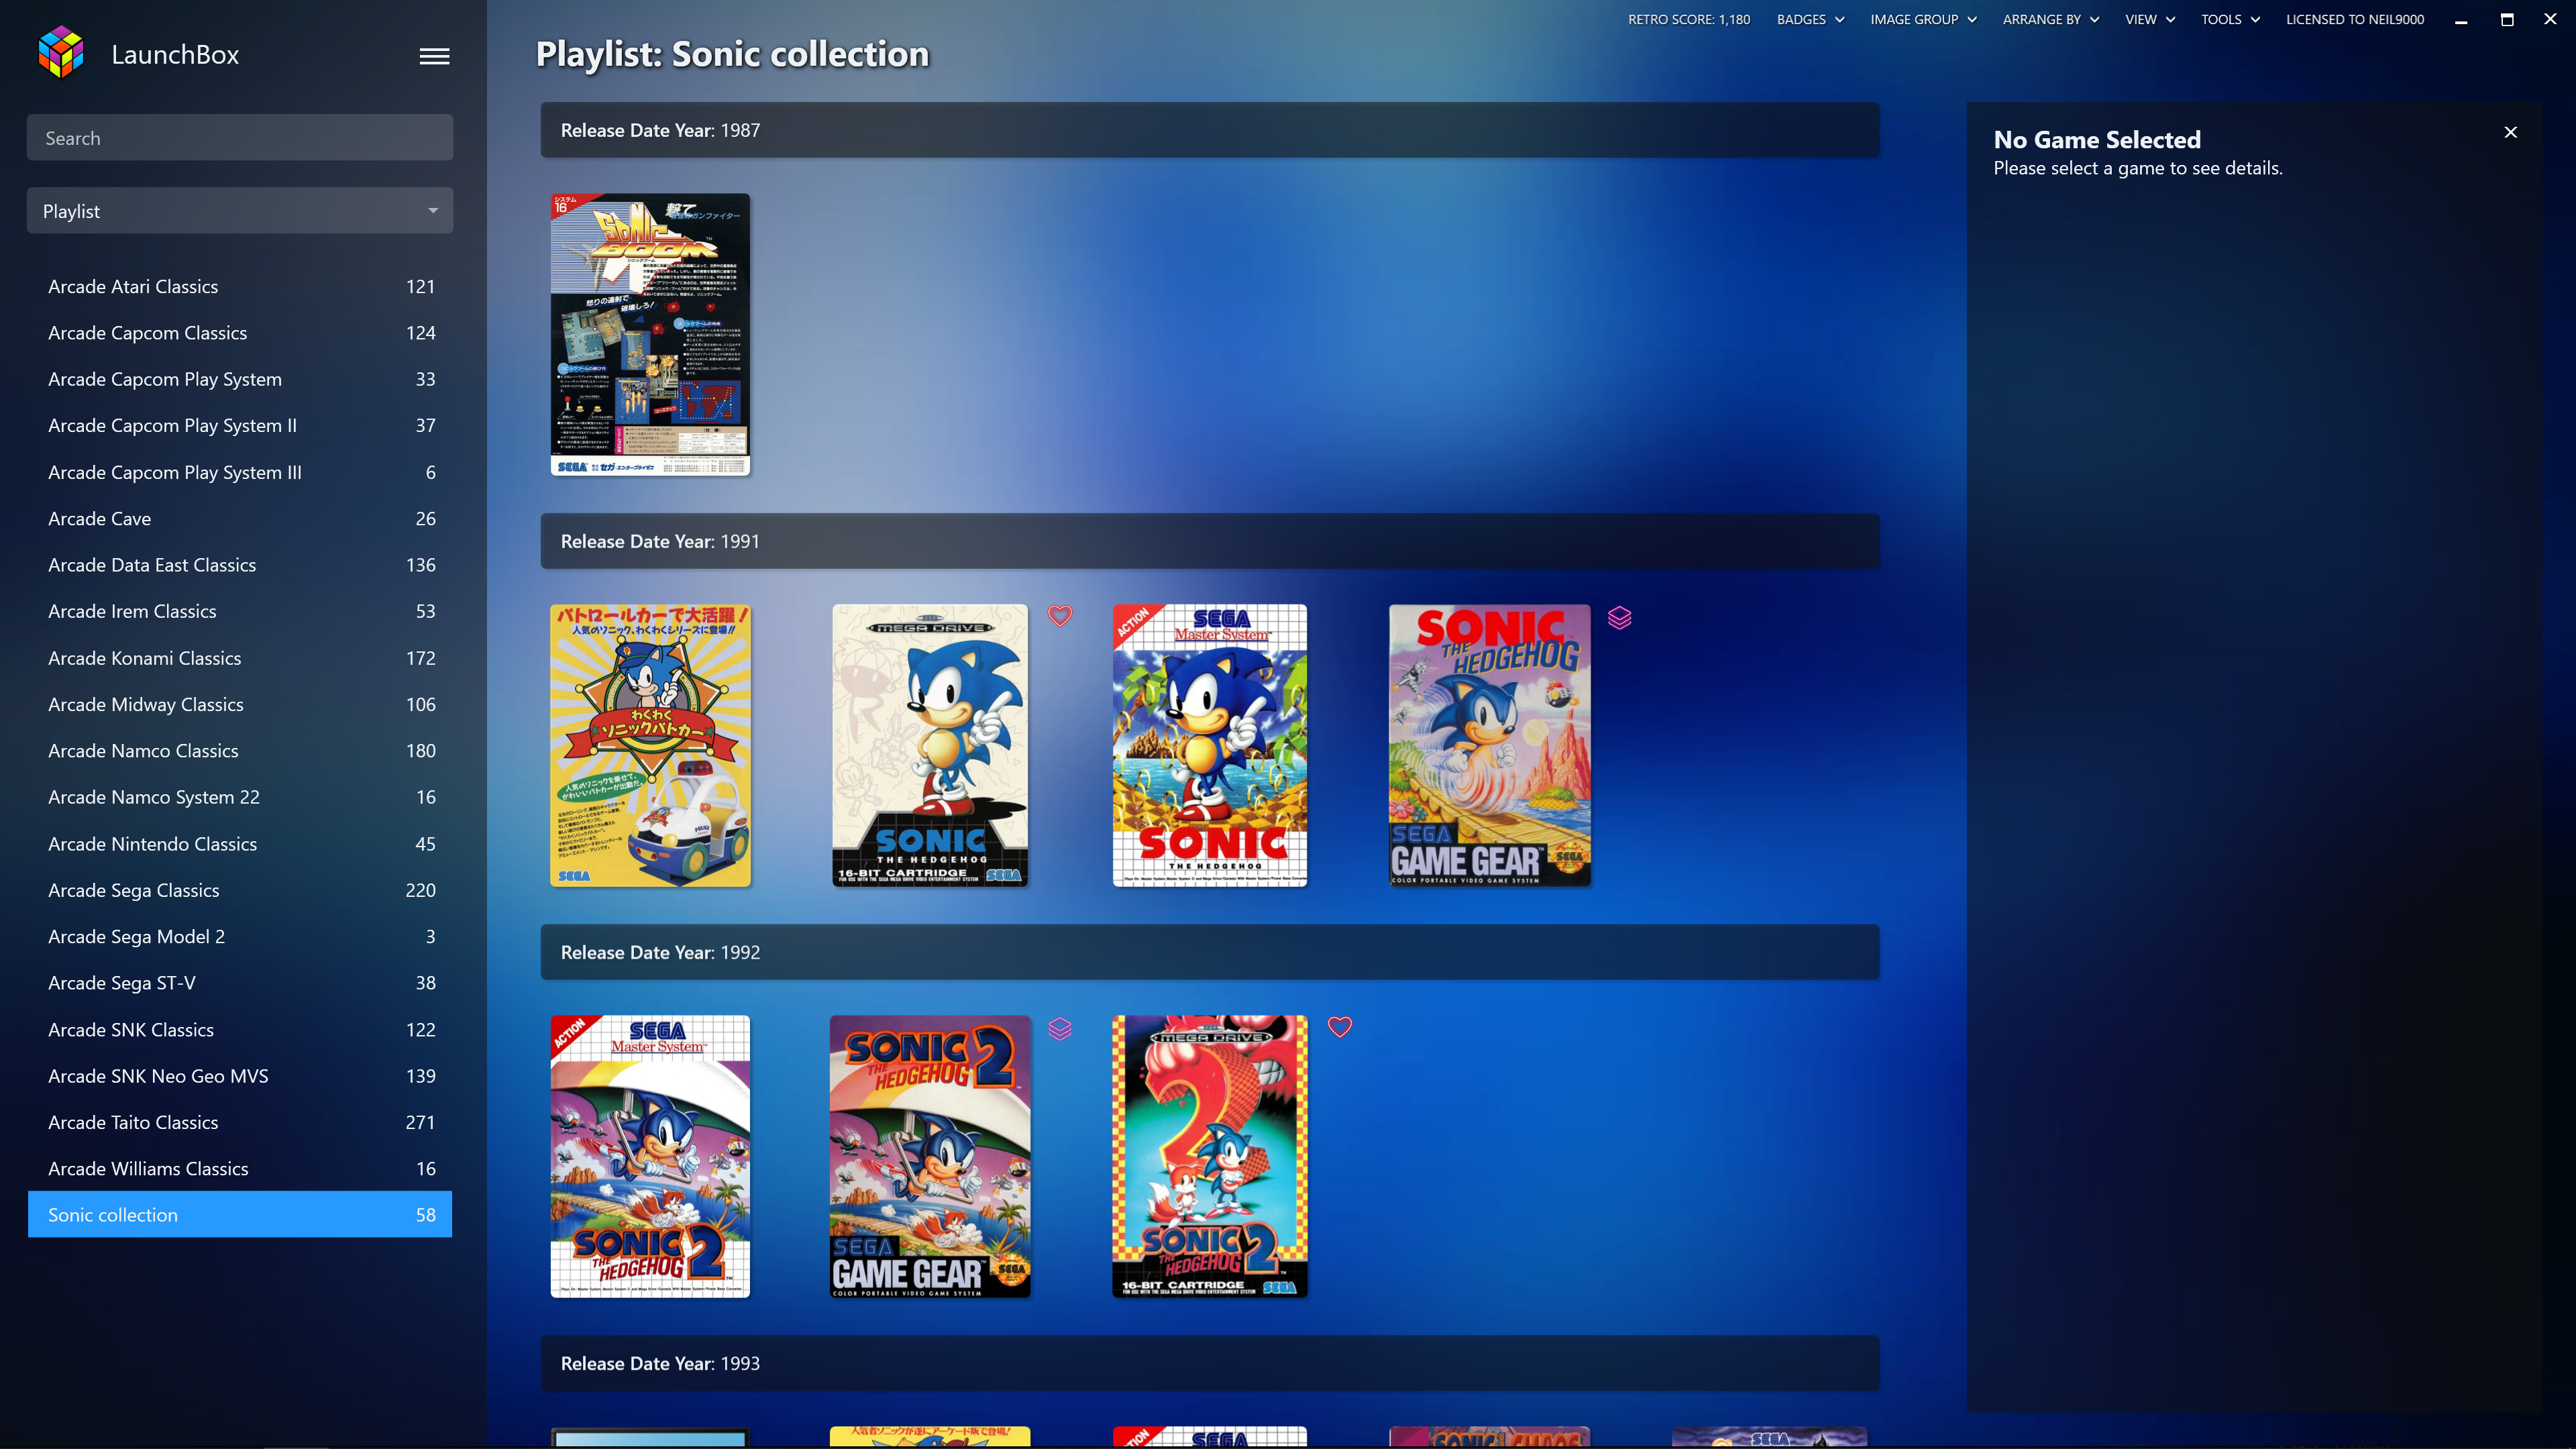Select the highlighted Sonic collection playlist
The image size is (2576, 1449).
[x=240, y=1214]
